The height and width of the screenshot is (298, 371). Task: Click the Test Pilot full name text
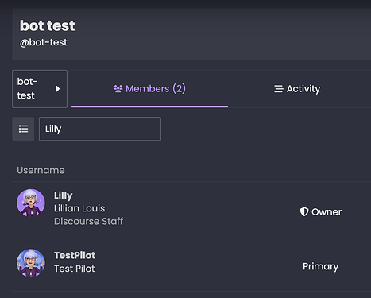(75, 269)
